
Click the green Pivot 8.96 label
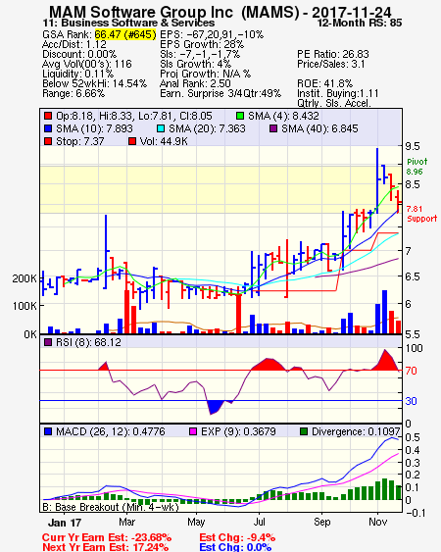point(416,167)
